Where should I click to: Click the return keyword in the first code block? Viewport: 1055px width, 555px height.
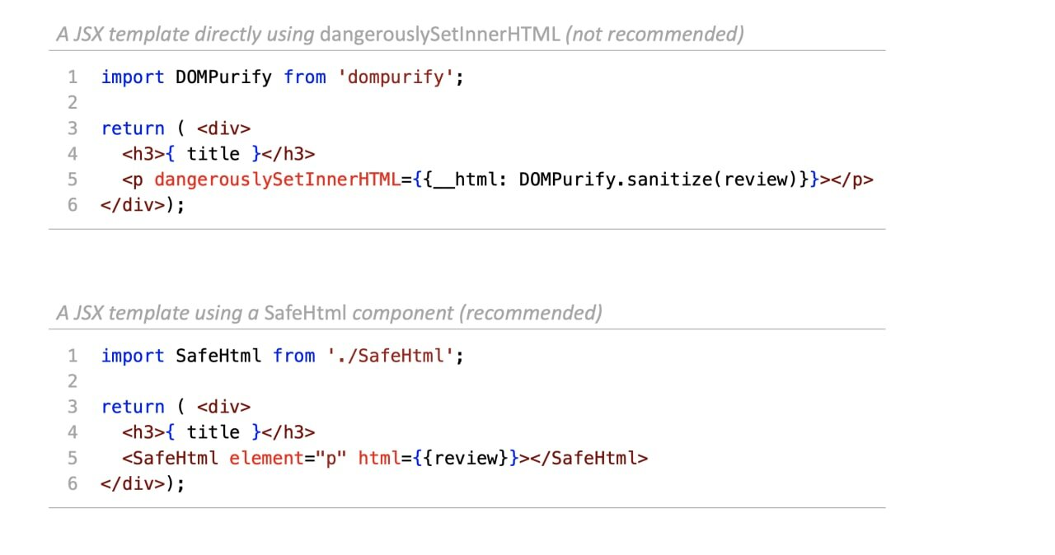tap(133, 128)
